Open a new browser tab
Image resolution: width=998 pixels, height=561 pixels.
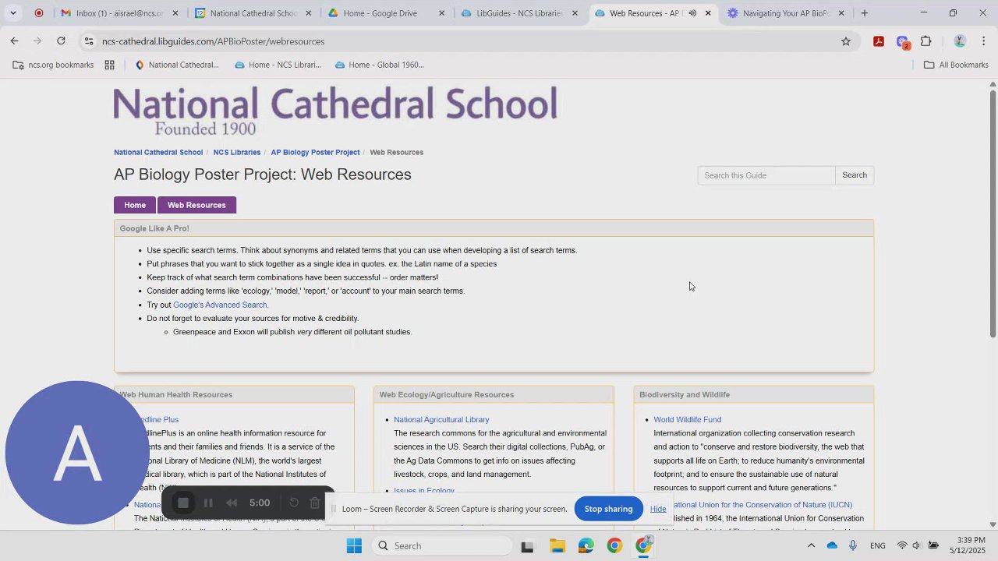click(x=865, y=13)
